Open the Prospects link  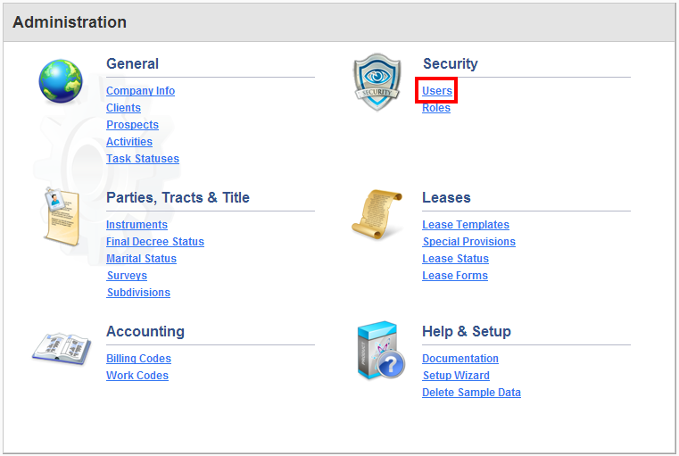(x=133, y=125)
